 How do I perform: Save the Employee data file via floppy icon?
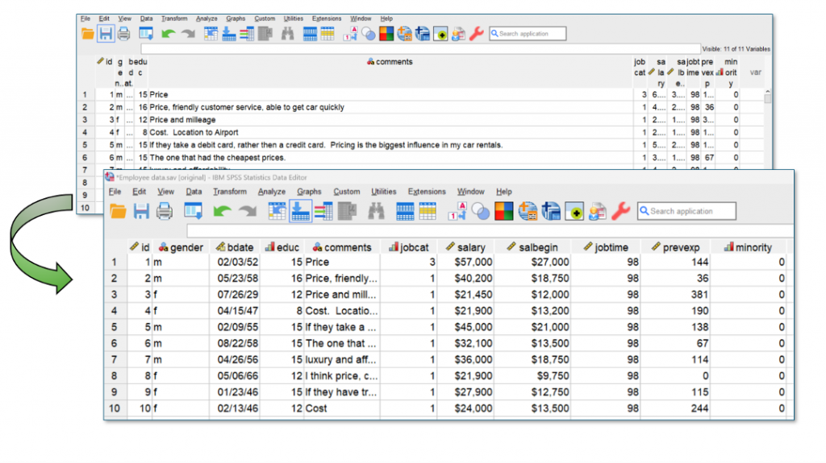pyautogui.click(x=141, y=211)
